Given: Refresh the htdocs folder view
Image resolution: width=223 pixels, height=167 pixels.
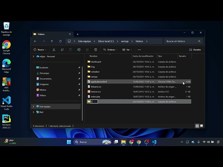Looking at the screenshot, I should (x=60, y=41).
